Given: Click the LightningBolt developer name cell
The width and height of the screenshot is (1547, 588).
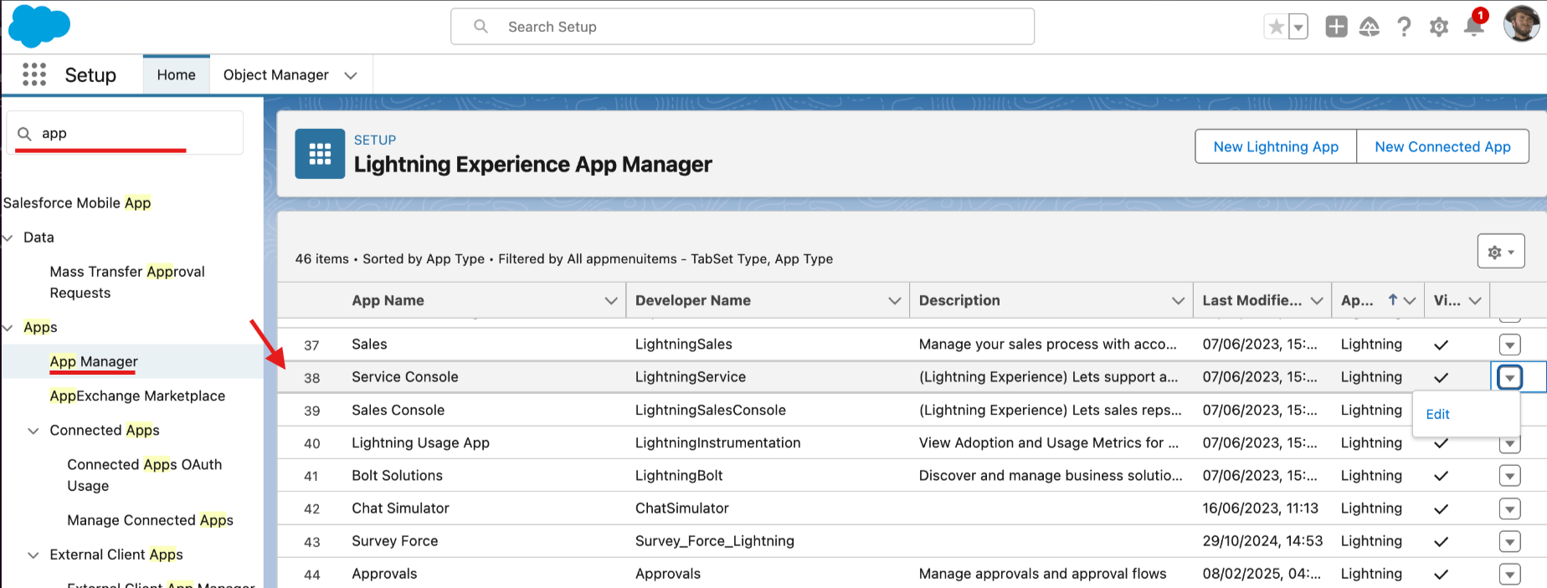Looking at the screenshot, I should [679, 475].
